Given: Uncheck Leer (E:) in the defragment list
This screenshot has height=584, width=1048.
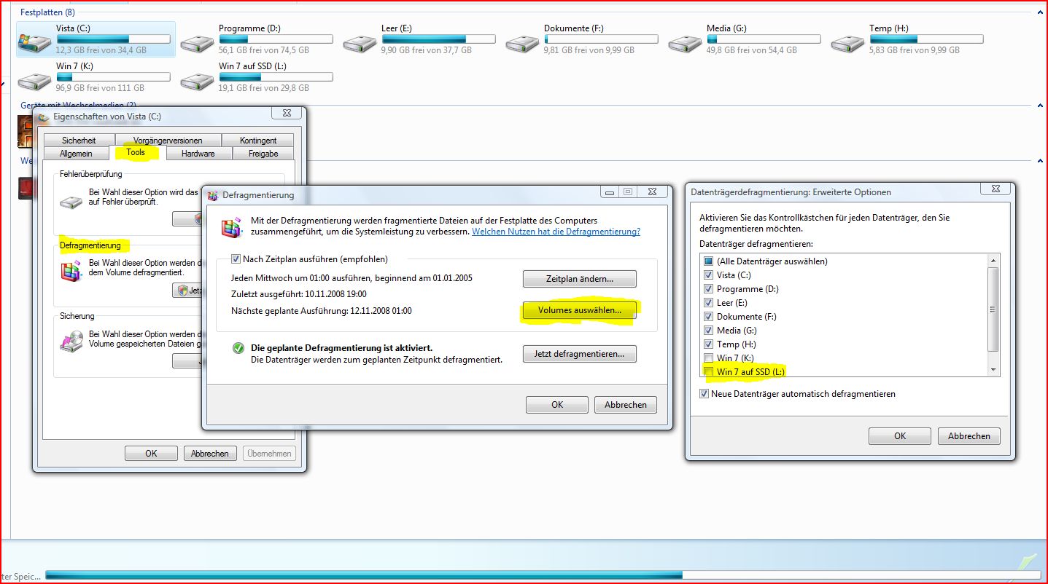Looking at the screenshot, I should [x=708, y=302].
